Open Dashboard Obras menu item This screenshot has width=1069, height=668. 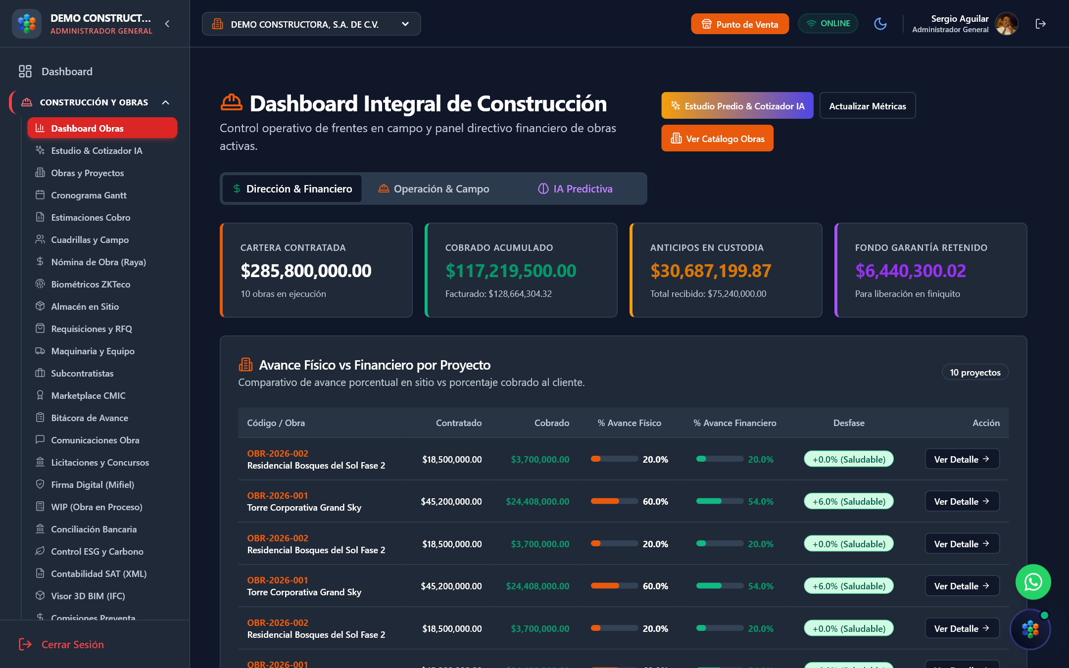click(x=102, y=128)
